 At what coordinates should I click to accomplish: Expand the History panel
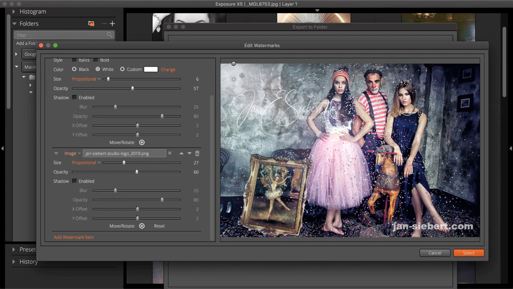coord(14,262)
